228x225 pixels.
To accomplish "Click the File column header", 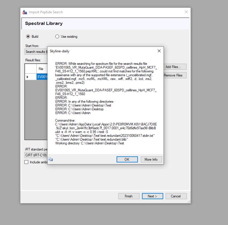I will [41, 69].
